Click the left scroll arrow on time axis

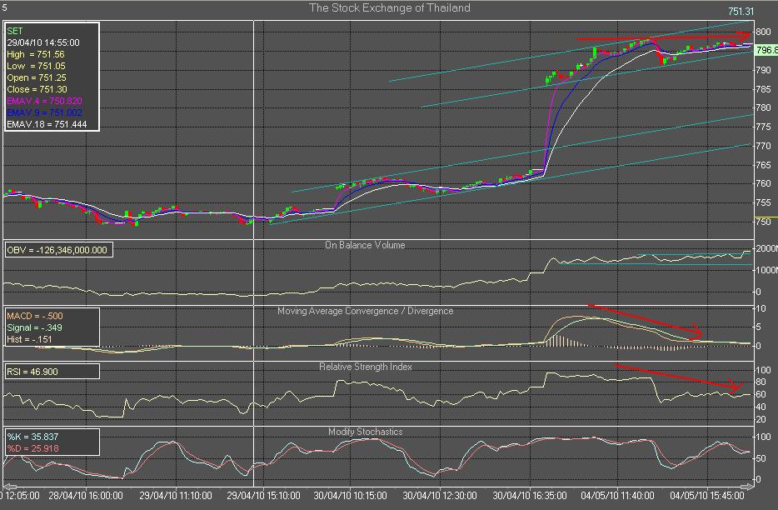click(x=10, y=486)
